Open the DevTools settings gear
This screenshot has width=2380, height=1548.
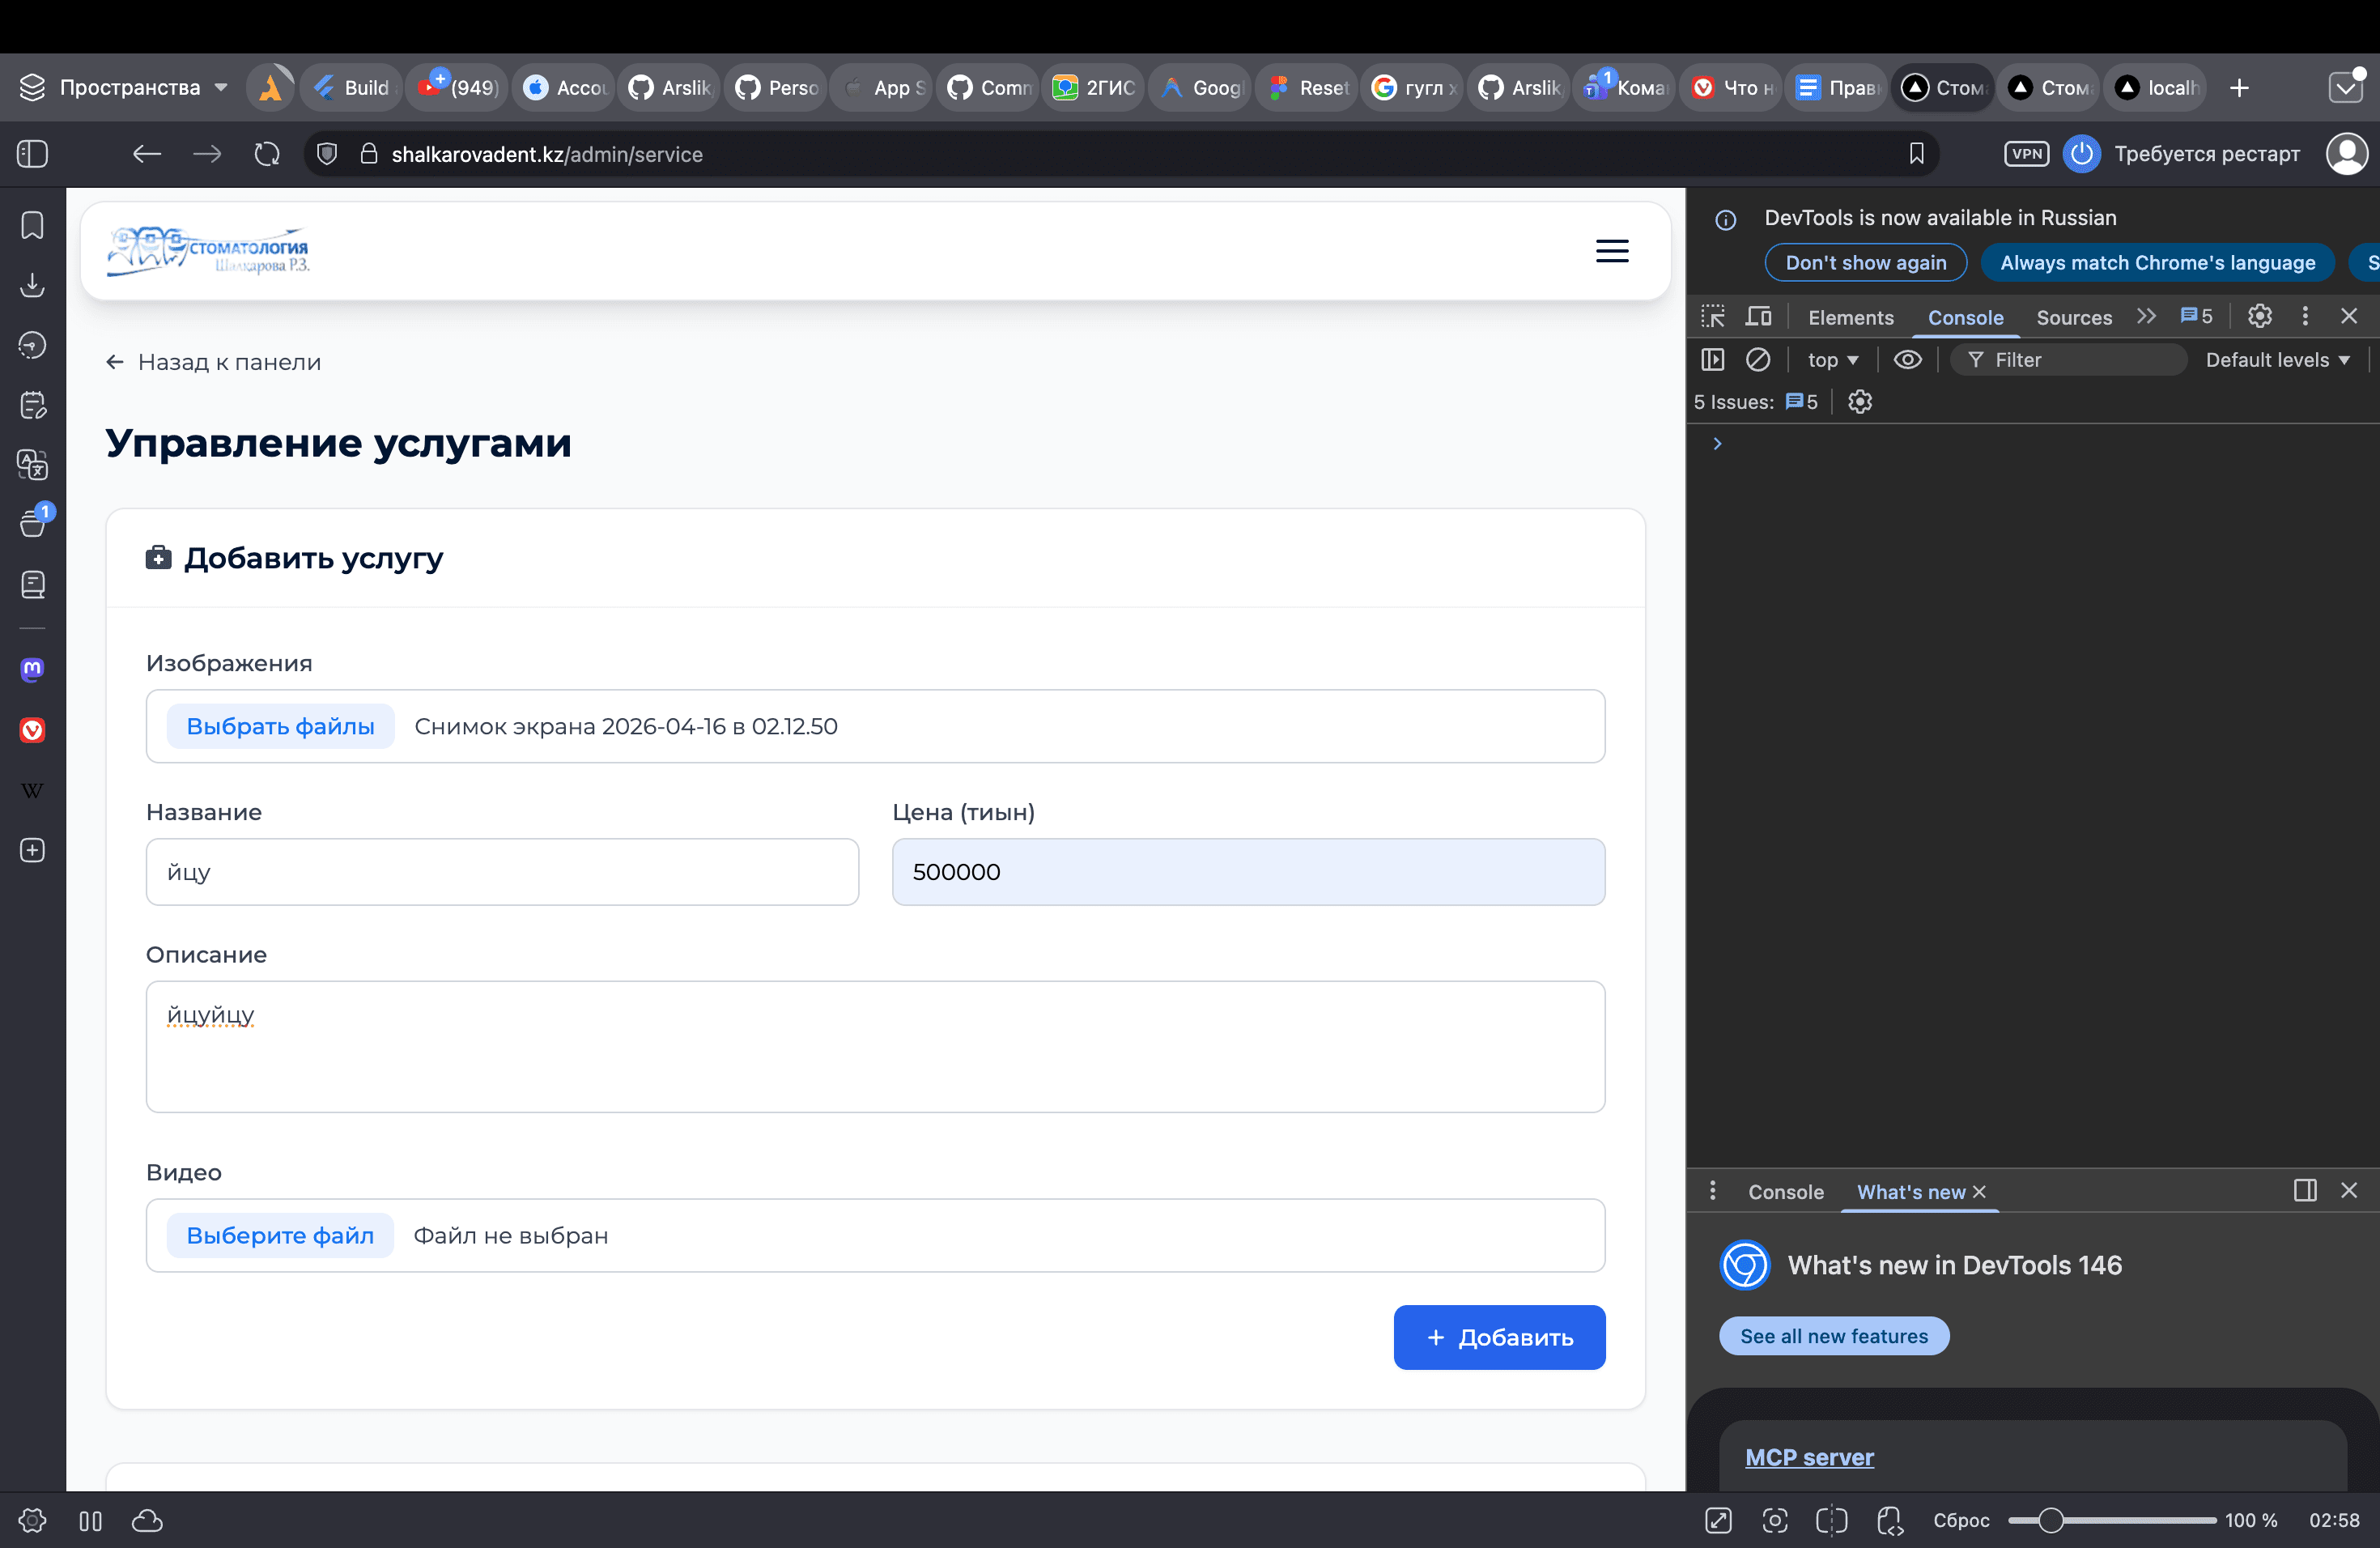2259,316
